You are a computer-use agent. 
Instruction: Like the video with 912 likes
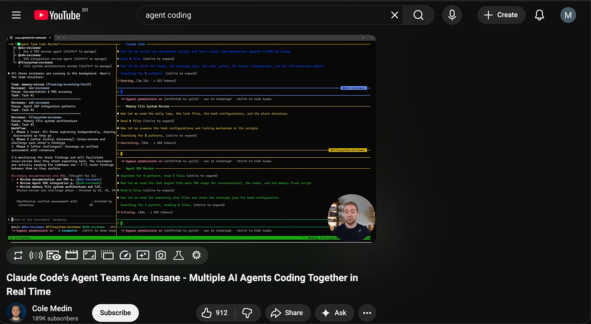click(215, 313)
